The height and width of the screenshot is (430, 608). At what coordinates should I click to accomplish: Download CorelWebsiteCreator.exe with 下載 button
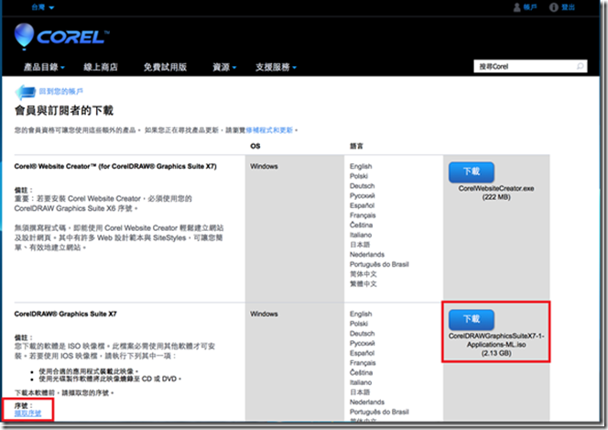[472, 172]
